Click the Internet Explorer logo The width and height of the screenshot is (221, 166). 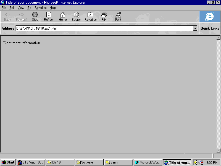(210, 17)
